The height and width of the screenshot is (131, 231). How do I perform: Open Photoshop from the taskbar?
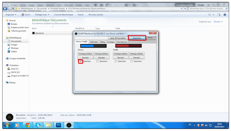59,125
